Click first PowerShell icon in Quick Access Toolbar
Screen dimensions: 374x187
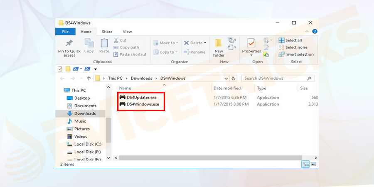tap(76, 69)
